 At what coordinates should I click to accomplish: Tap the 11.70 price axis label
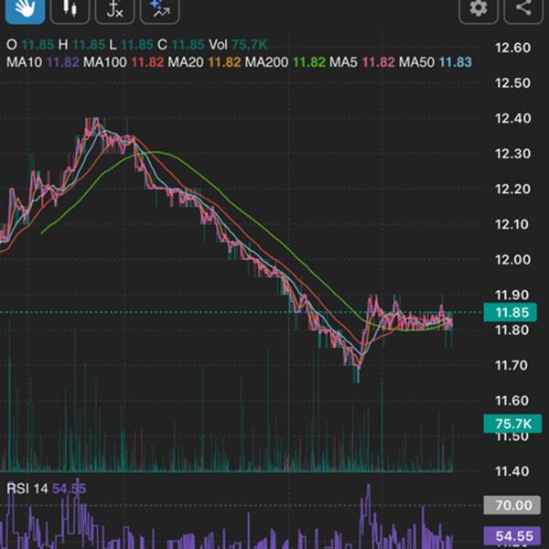tap(513, 365)
